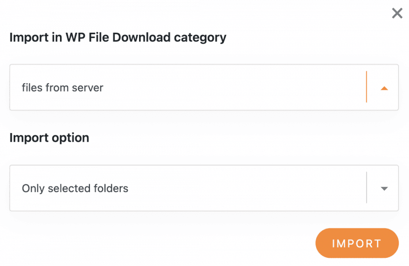Click the "Import in WP File Download category" heading
409x266 pixels.
(118, 37)
